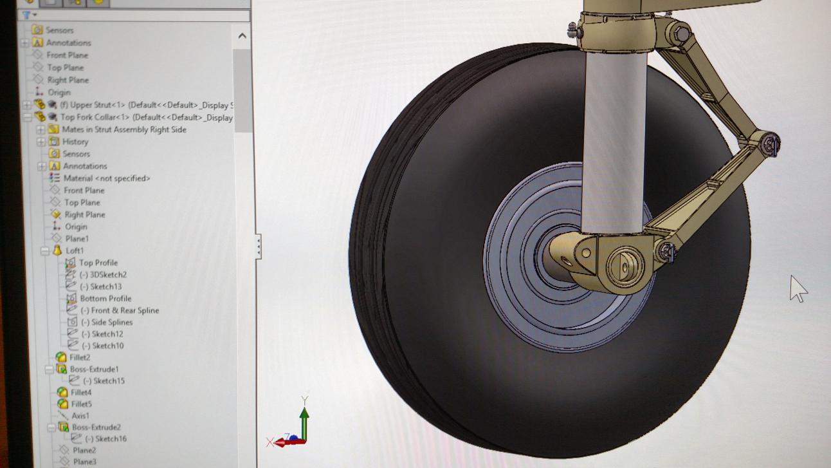Select top-level Right Plane in tree

tap(68, 80)
